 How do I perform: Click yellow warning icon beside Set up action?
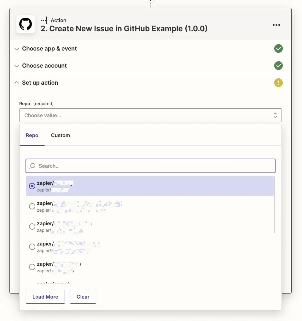pos(278,83)
